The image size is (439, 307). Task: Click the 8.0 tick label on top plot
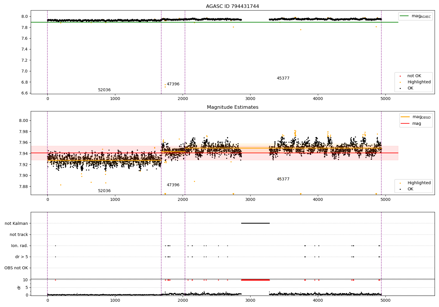(x=25, y=16)
